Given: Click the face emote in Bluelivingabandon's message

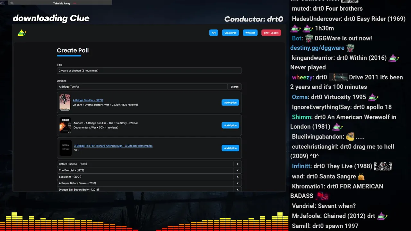Looking at the screenshot, I should [x=350, y=137].
